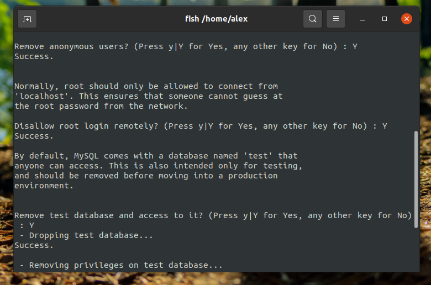Click the 'Remove anonymous users?' prompt line
Viewport: 431px width, 285px height.
[x=186, y=46]
